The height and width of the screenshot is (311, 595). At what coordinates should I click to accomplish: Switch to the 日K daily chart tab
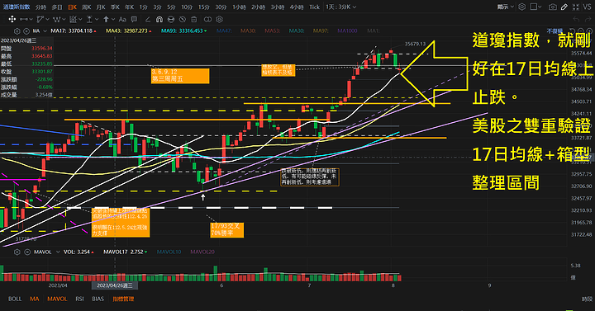72,7
